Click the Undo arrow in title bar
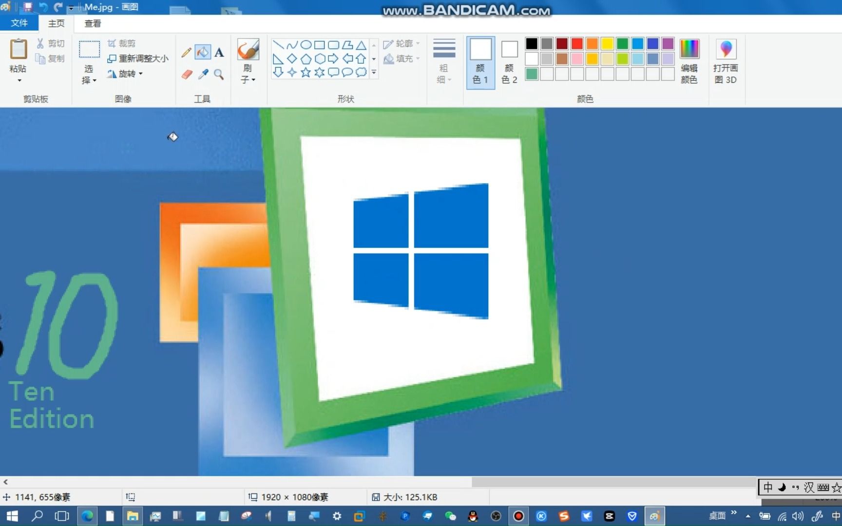The width and height of the screenshot is (842, 526). 43,7
